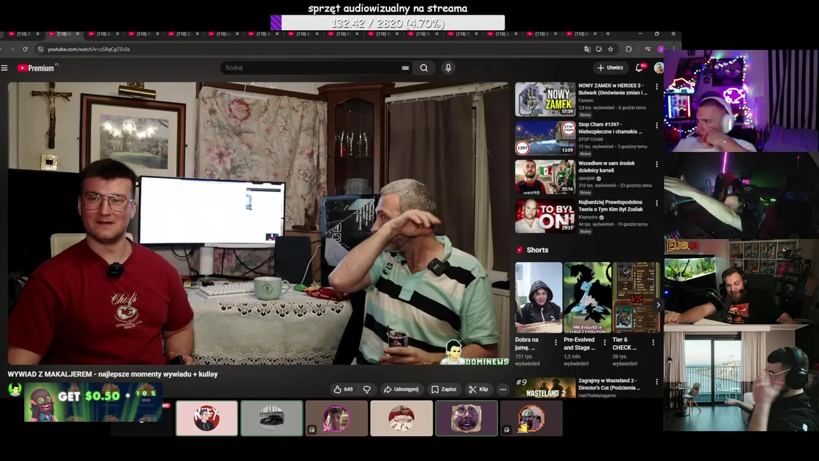Click the Utwórz create button
819x461 pixels.
(x=610, y=68)
